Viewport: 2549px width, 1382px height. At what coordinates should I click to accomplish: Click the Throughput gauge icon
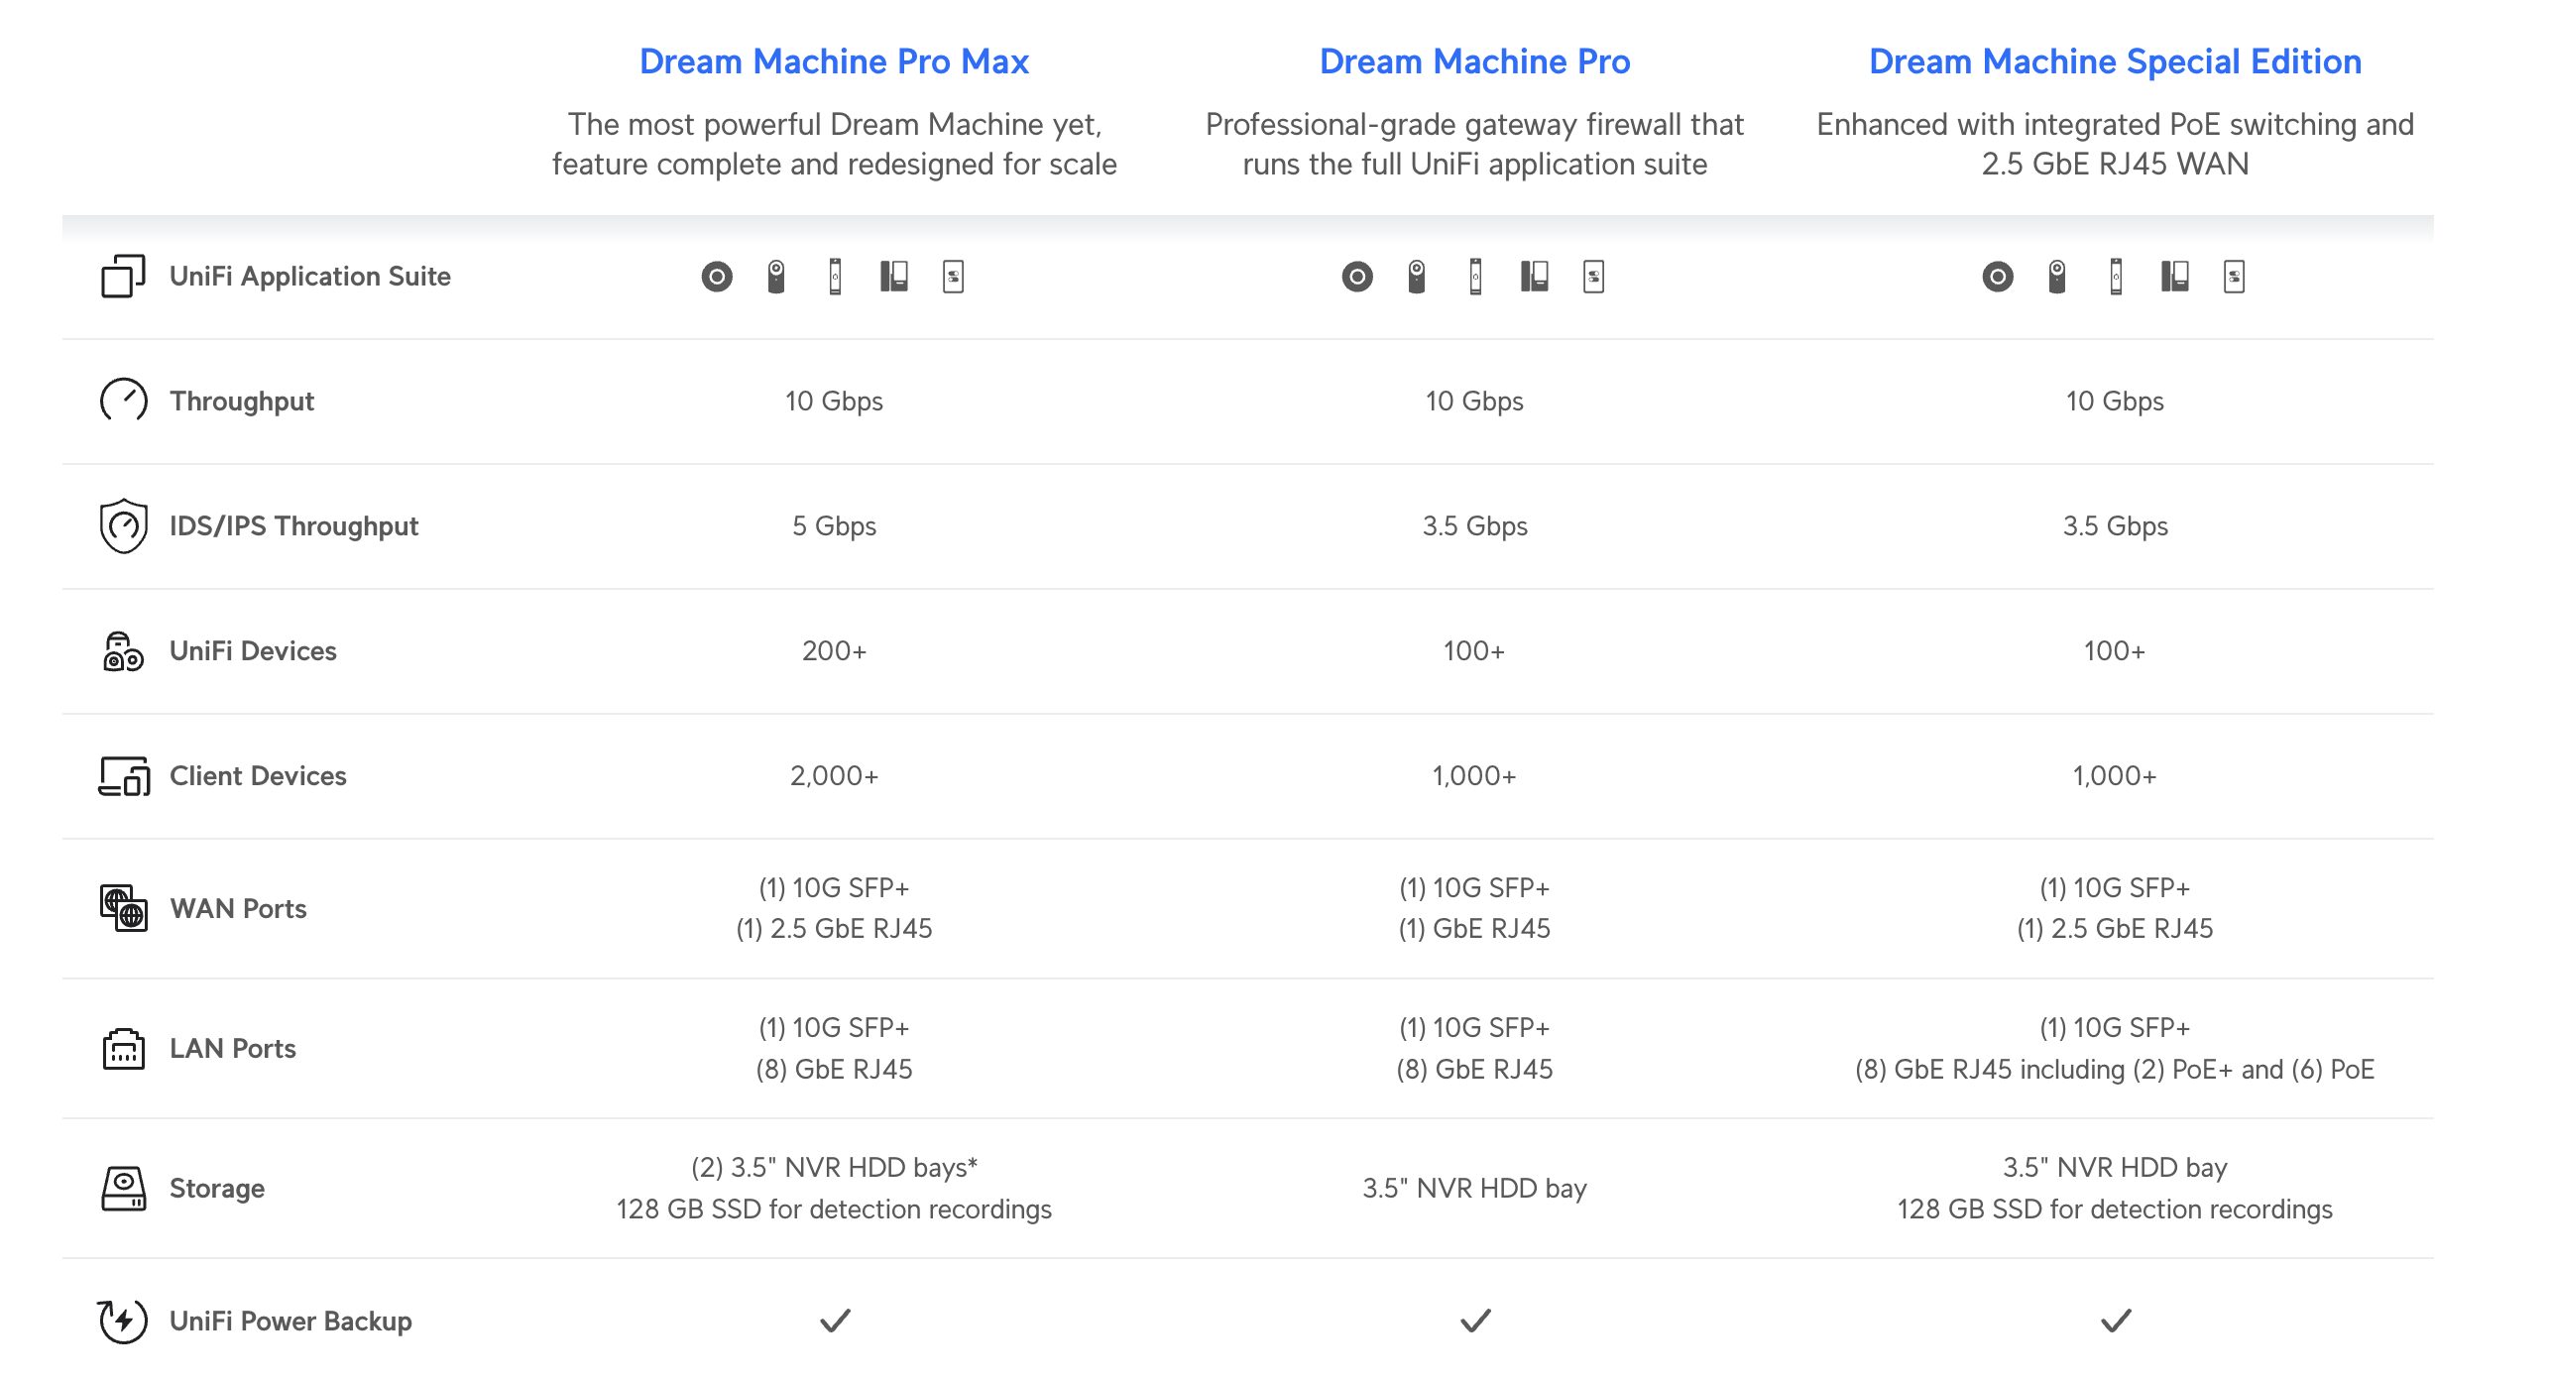[x=124, y=401]
